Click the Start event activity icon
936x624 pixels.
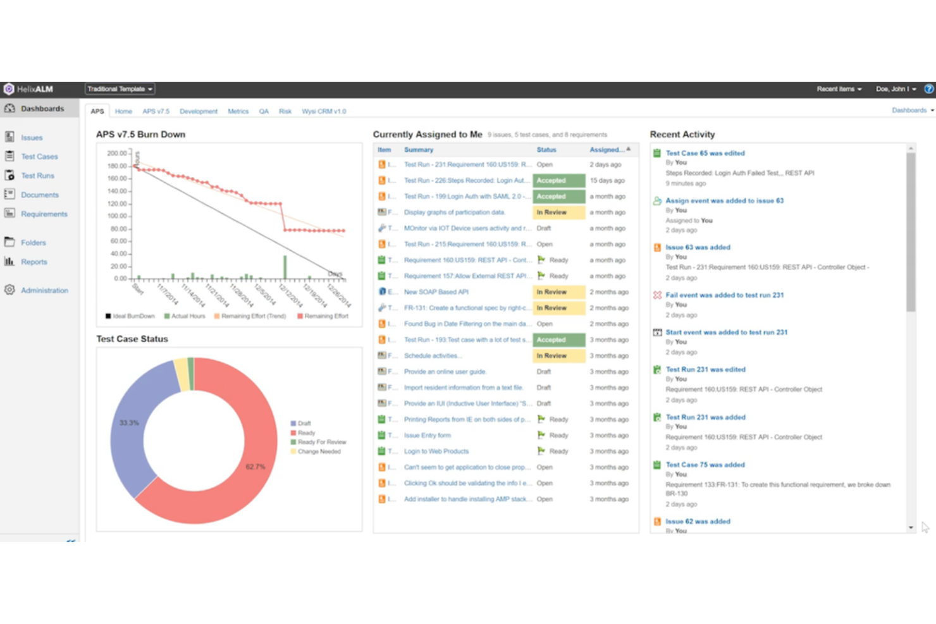click(x=657, y=333)
